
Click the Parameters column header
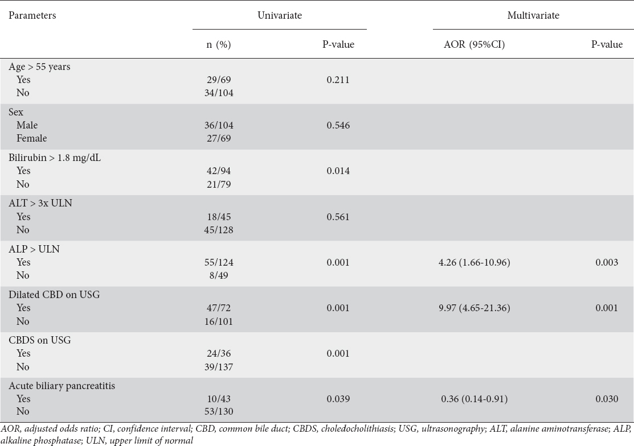(32, 15)
